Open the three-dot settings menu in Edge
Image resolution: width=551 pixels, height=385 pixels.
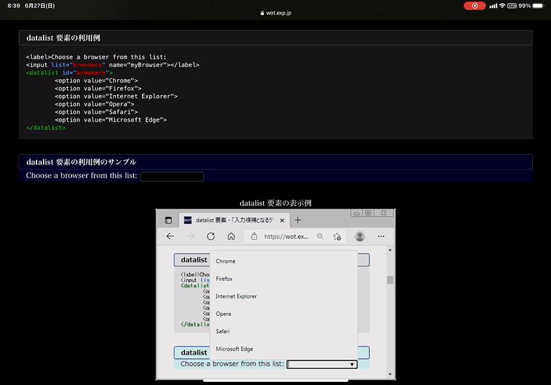381,236
